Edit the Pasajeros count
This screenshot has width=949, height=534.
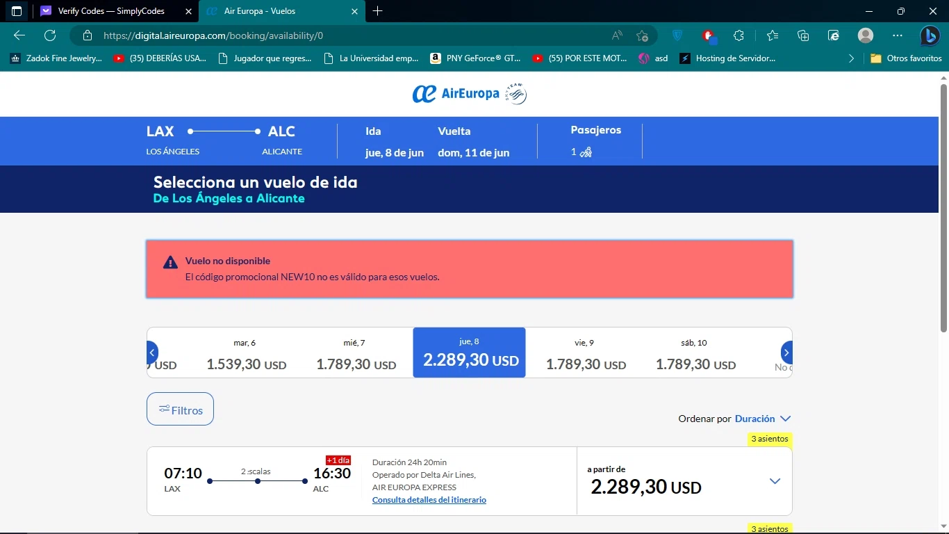coord(595,140)
